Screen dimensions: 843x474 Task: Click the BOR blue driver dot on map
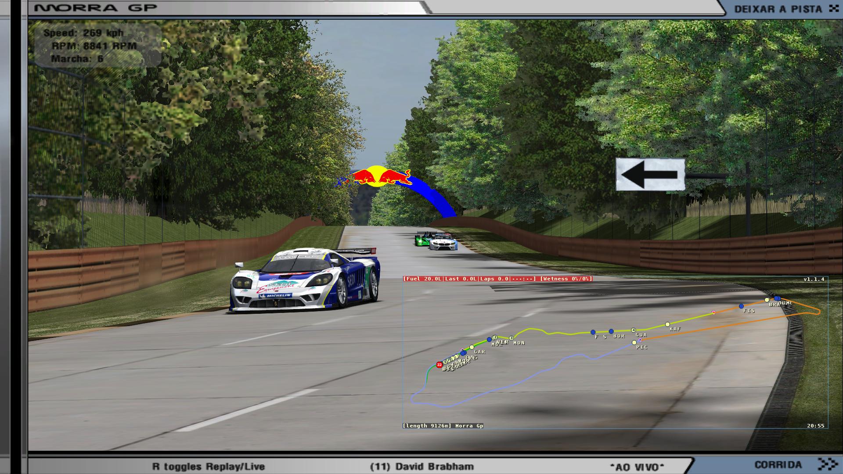pos(611,331)
